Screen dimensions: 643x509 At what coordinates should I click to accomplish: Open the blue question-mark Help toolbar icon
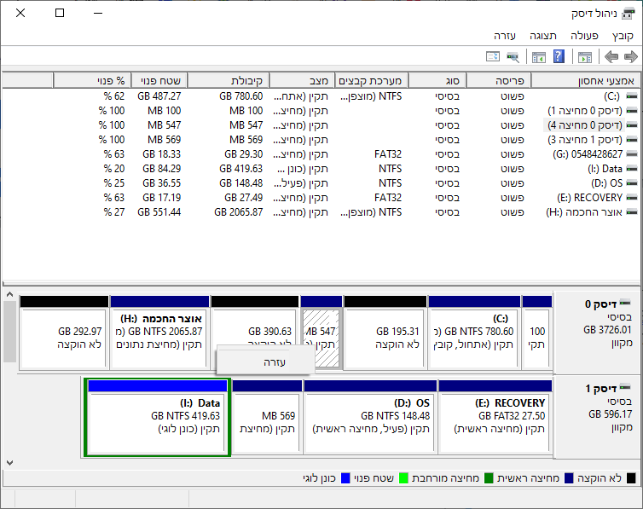tap(559, 56)
